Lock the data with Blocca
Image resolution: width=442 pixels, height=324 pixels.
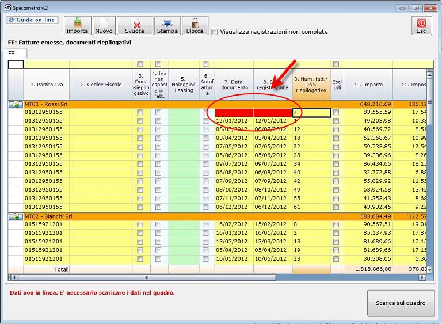195,25
